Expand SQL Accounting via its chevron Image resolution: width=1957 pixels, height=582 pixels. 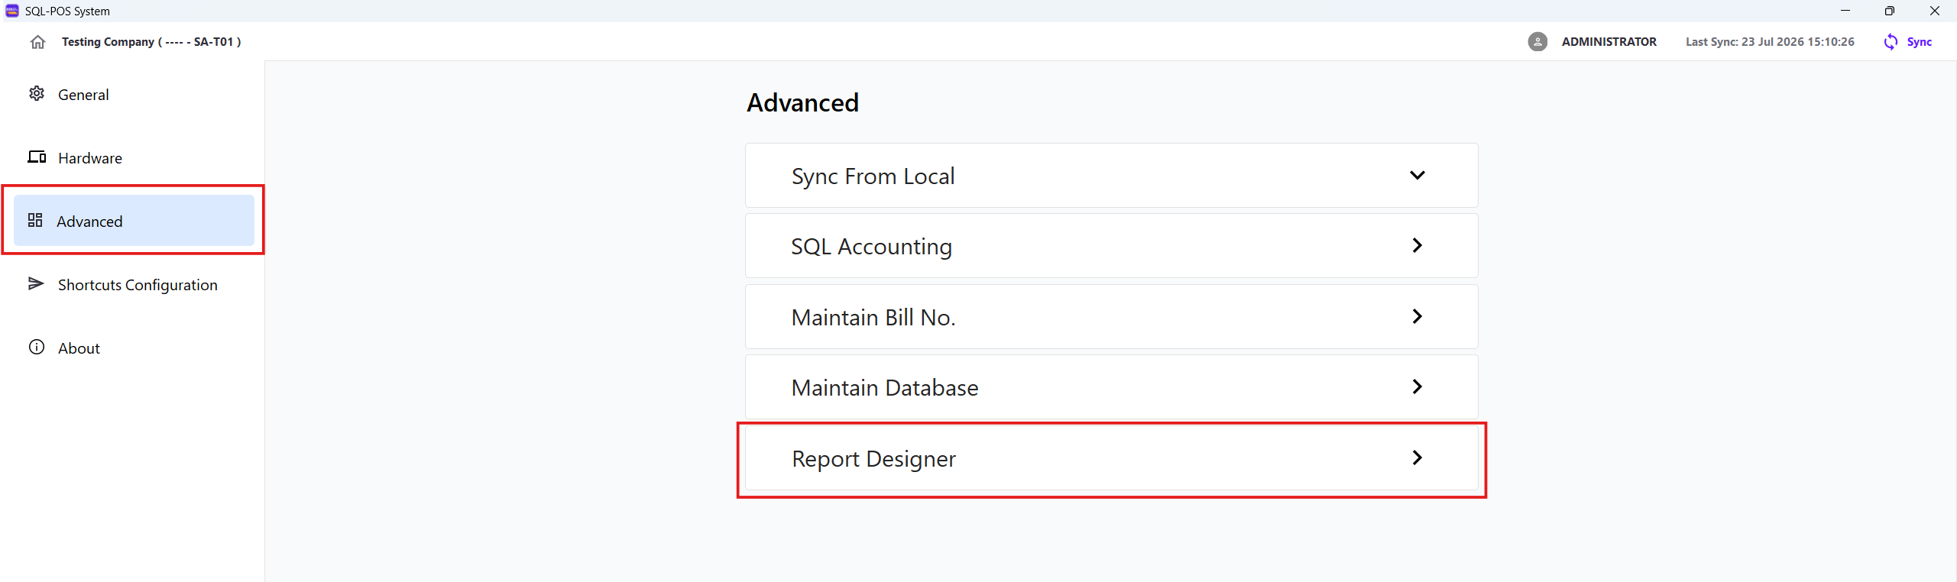point(1418,246)
